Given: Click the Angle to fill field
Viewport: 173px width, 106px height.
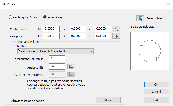Looking at the screenshot, I should 57,66.
